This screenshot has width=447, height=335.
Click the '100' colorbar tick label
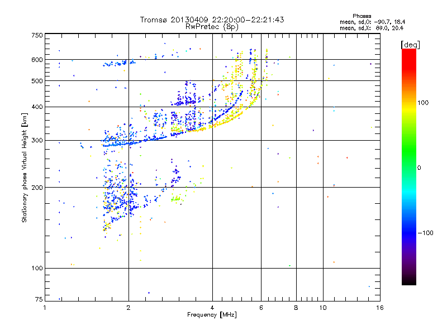click(423, 103)
